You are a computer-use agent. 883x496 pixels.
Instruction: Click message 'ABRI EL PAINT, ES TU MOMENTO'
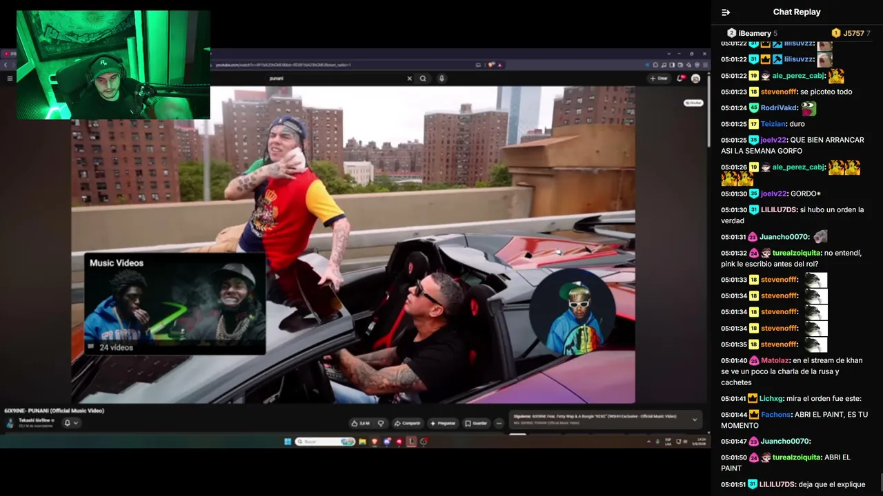click(x=793, y=420)
